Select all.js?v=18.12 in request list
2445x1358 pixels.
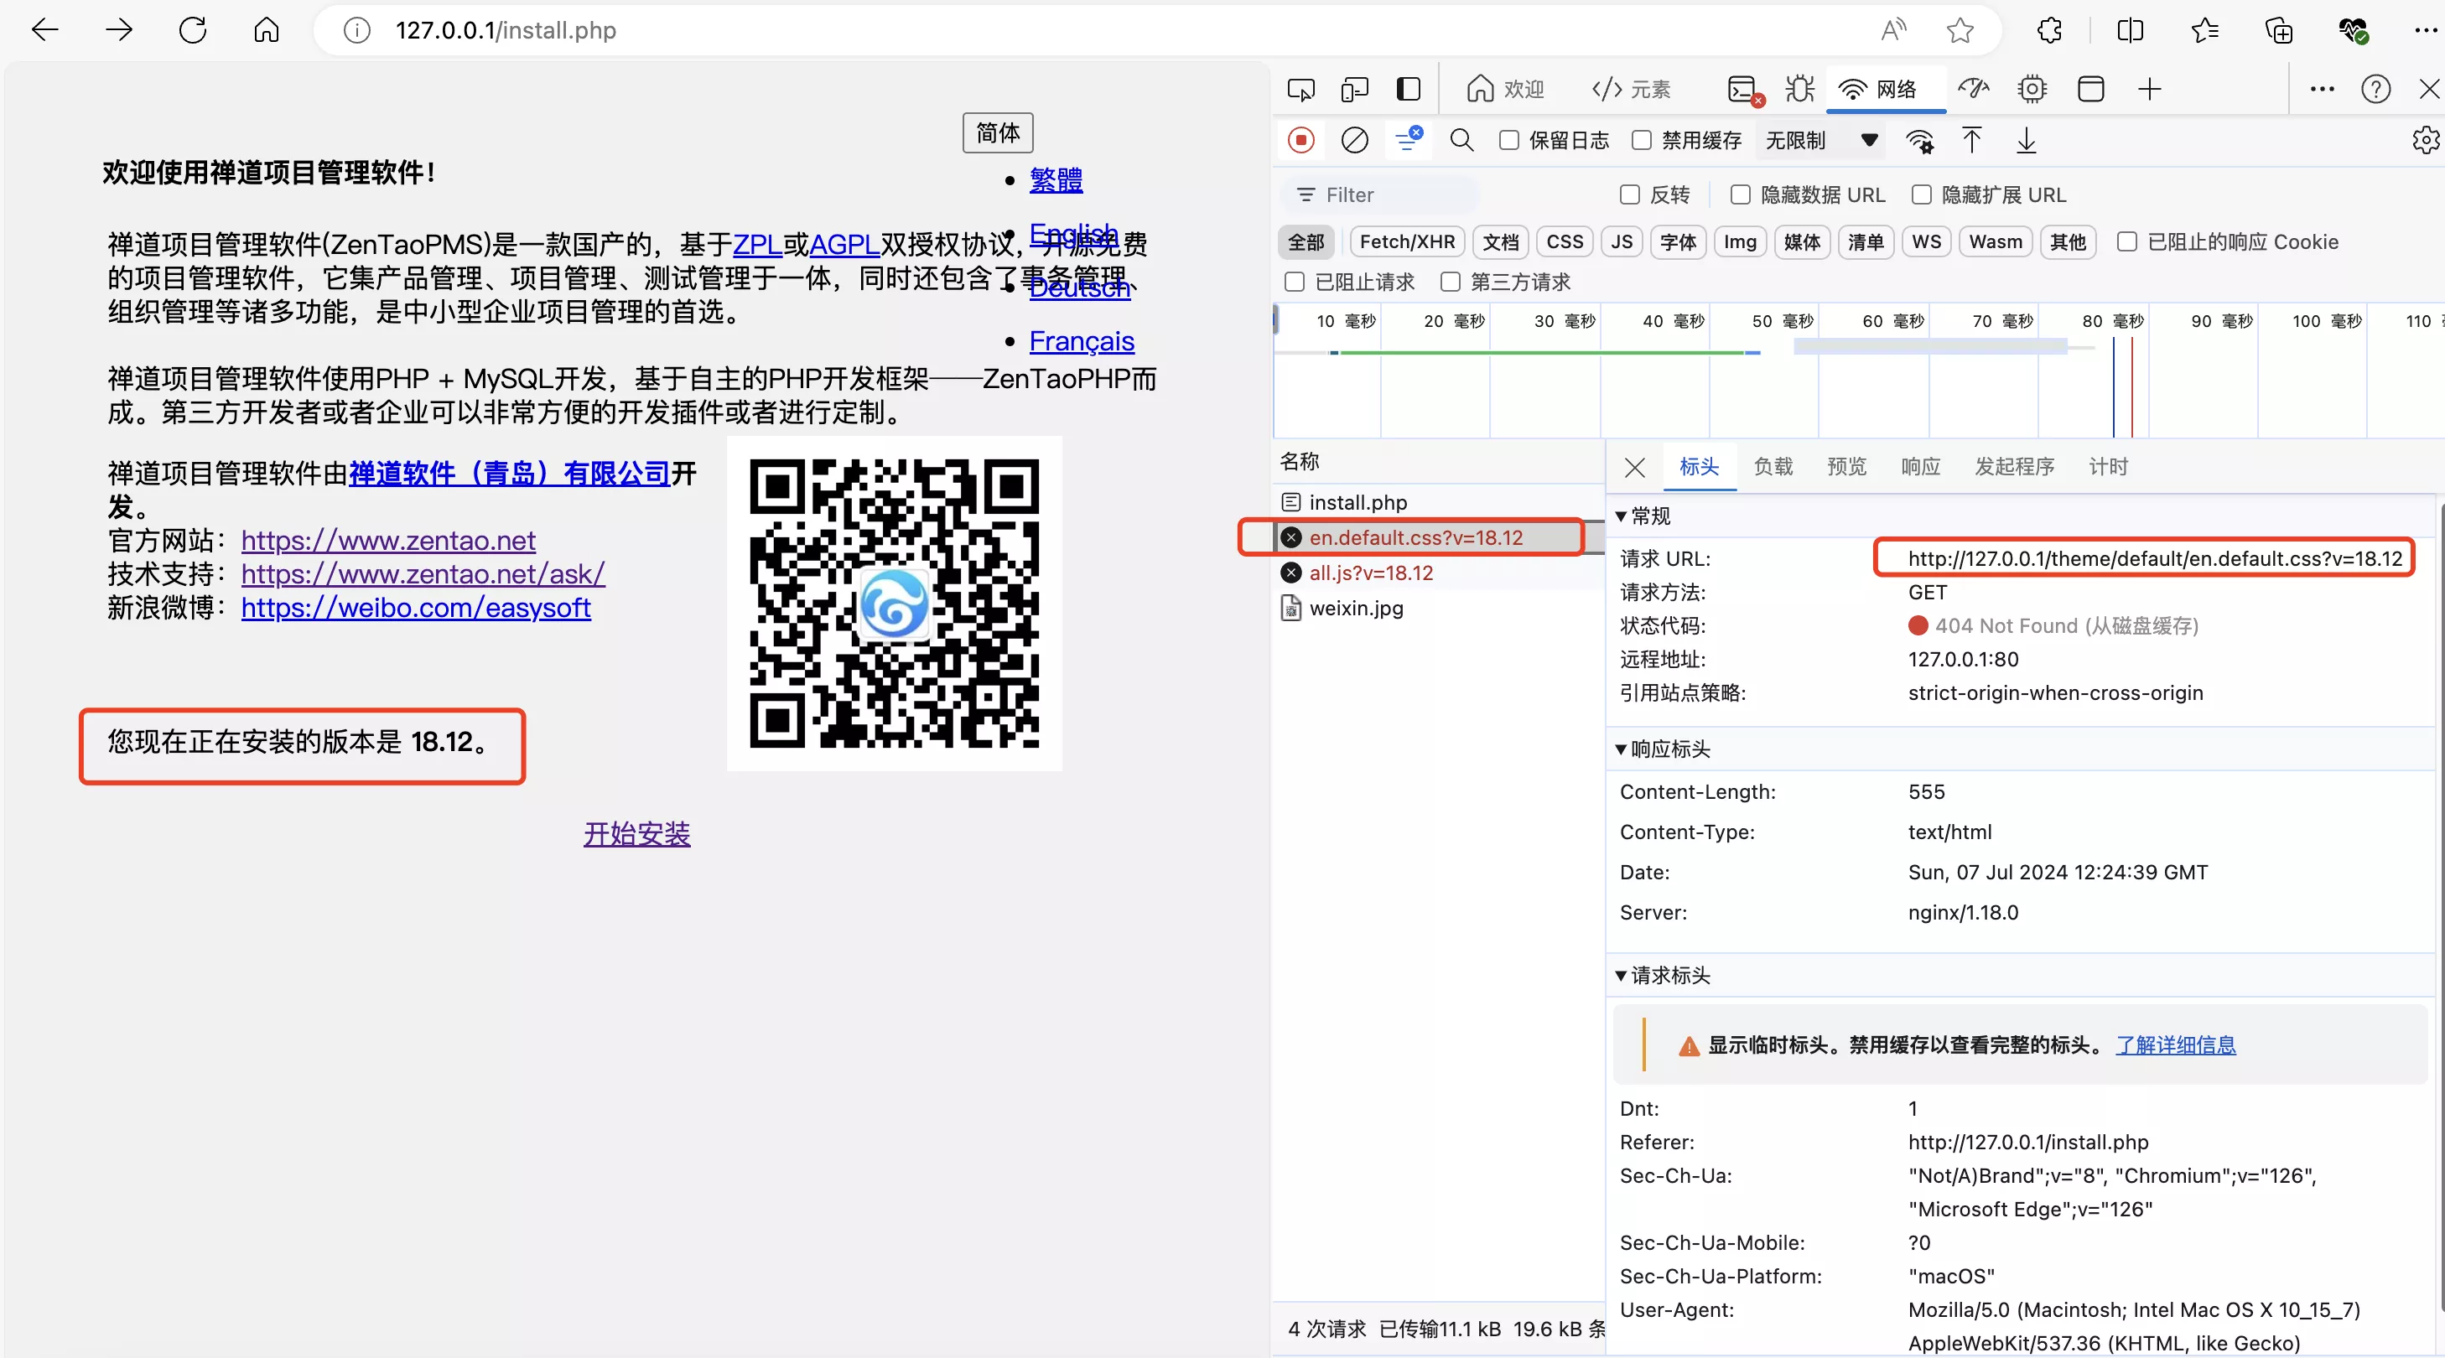click(1371, 573)
